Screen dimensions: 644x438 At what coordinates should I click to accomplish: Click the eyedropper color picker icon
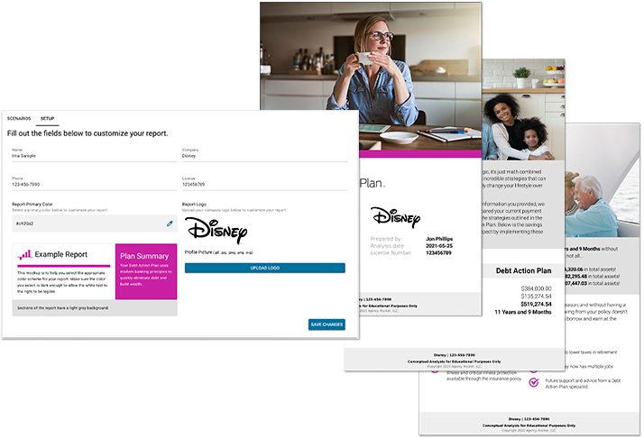click(x=170, y=223)
